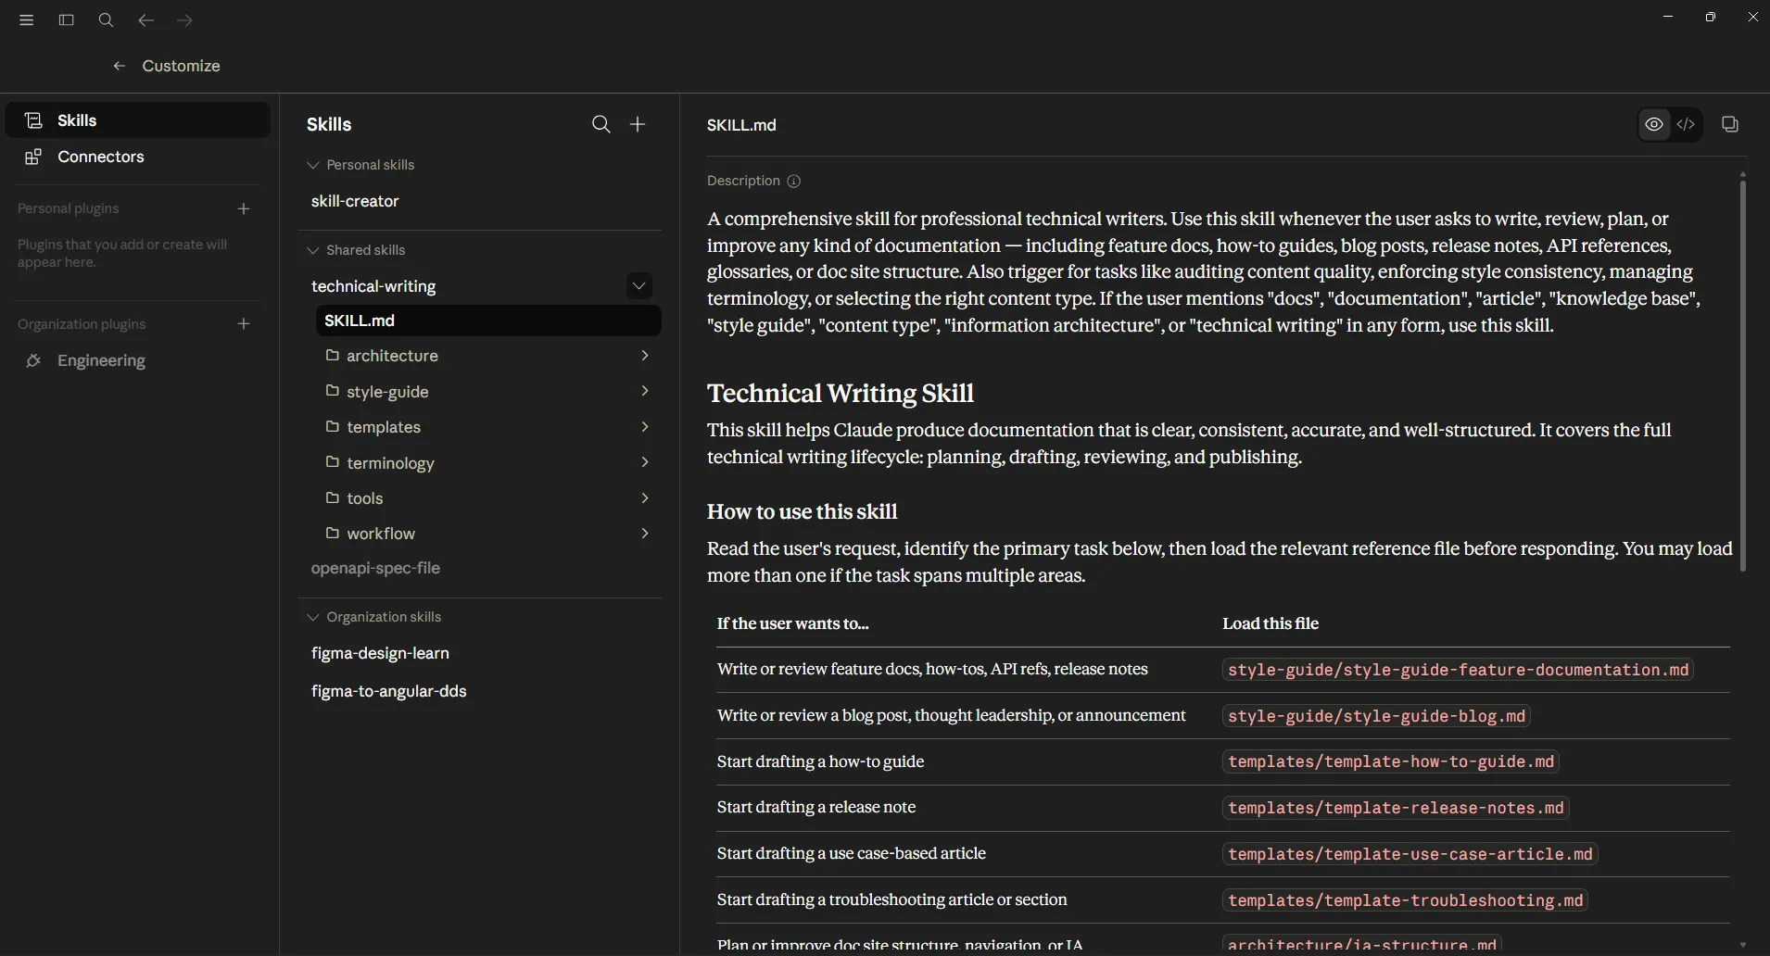The width and height of the screenshot is (1770, 956).
Task: Click 'Start drafting a how-to guide' cell
Action: (x=820, y=761)
